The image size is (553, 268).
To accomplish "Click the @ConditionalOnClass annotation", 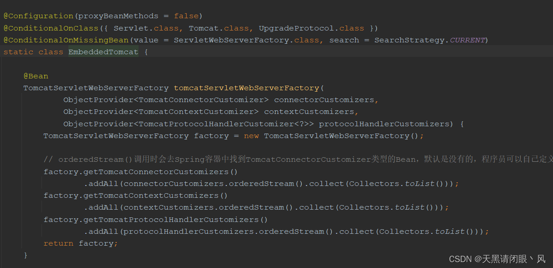I will tap(51, 28).
